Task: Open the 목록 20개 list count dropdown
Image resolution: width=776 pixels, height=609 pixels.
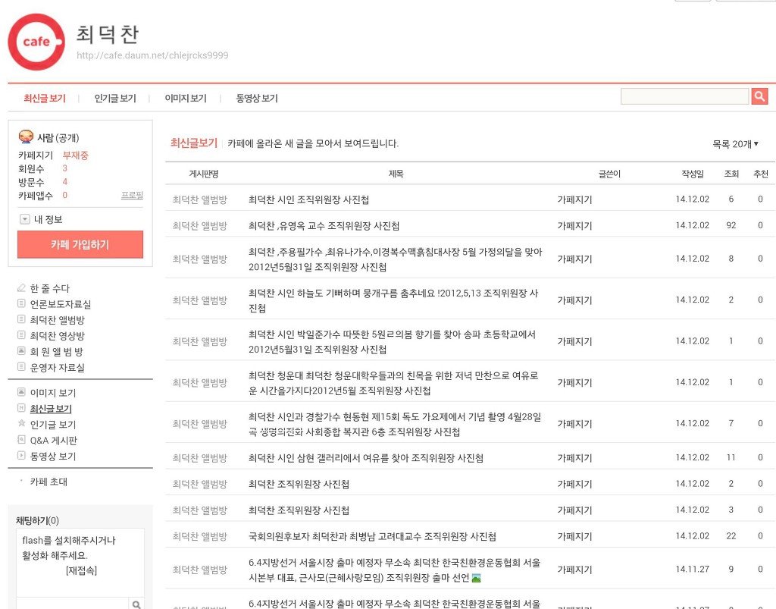Action: coord(735,144)
